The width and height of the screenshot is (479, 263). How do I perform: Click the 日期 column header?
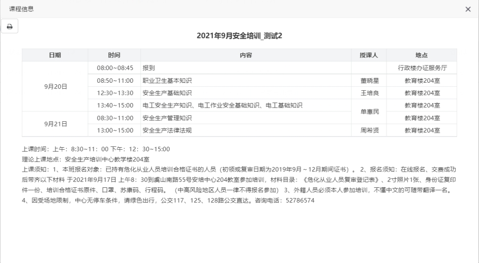click(55, 55)
